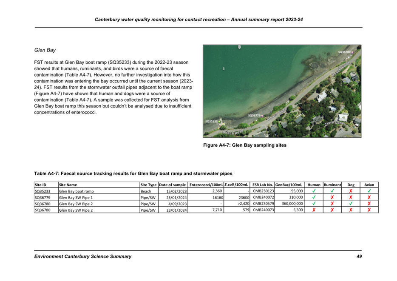Select the GenBac/100mL column header
The width and height of the screenshot is (397, 281).
tap(289, 185)
